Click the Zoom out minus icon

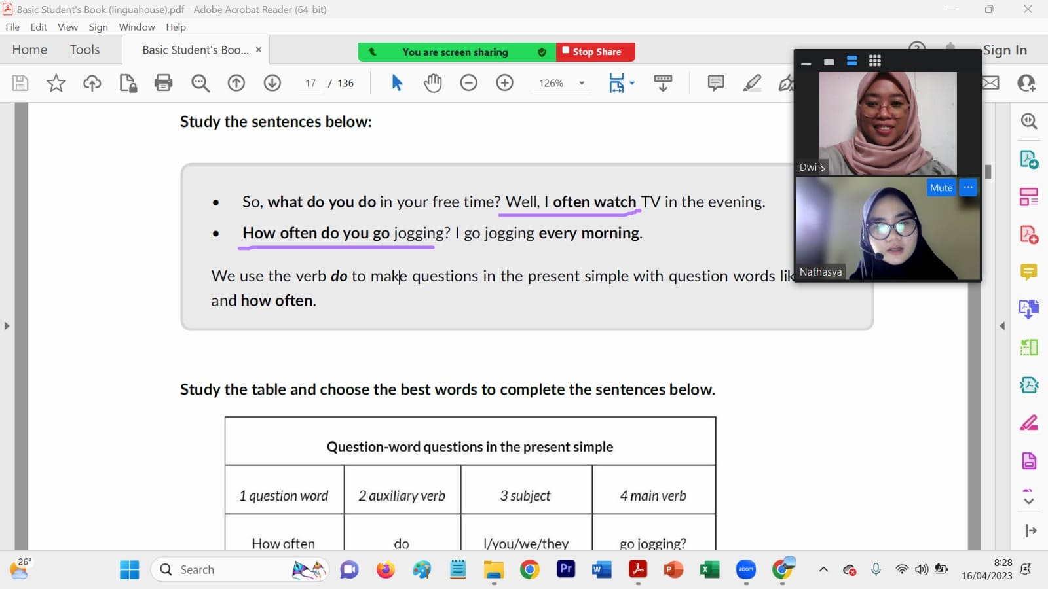[468, 83]
